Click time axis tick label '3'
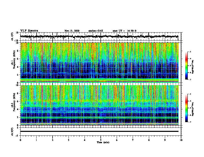This screenshot has height=157, width=204. pyautogui.click(x=69, y=140)
